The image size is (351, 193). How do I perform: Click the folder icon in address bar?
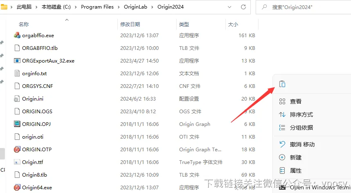tap(4, 7)
